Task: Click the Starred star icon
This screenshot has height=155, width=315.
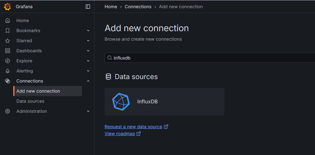Action: coord(8,41)
